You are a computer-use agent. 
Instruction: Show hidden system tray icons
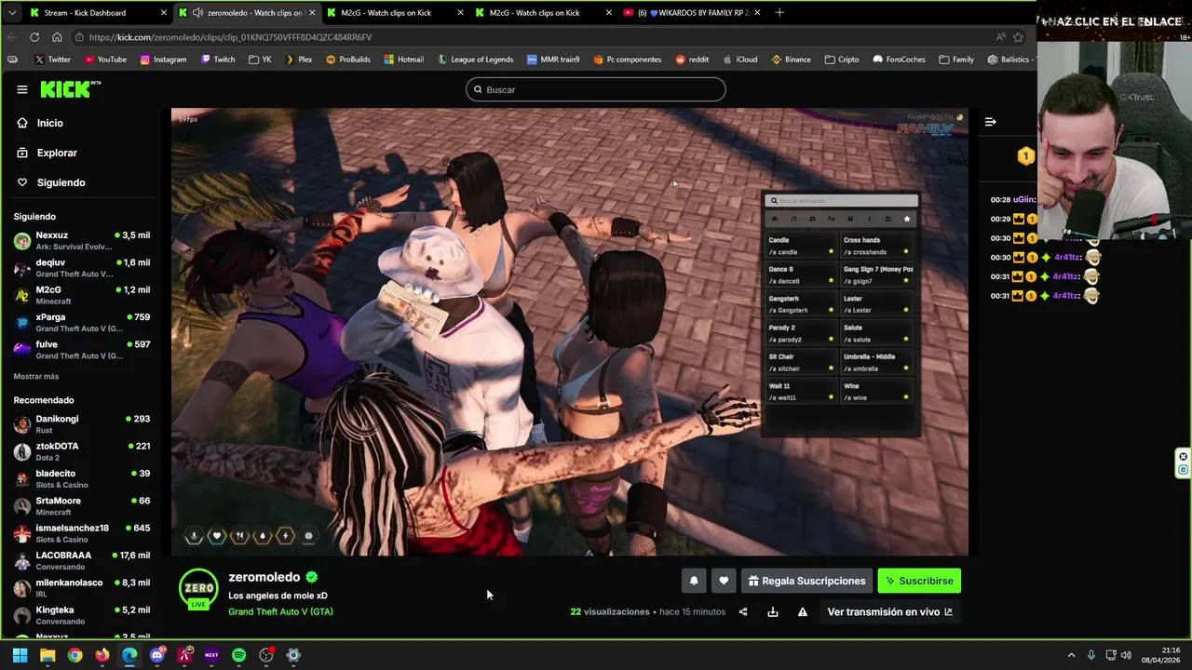click(1071, 655)
